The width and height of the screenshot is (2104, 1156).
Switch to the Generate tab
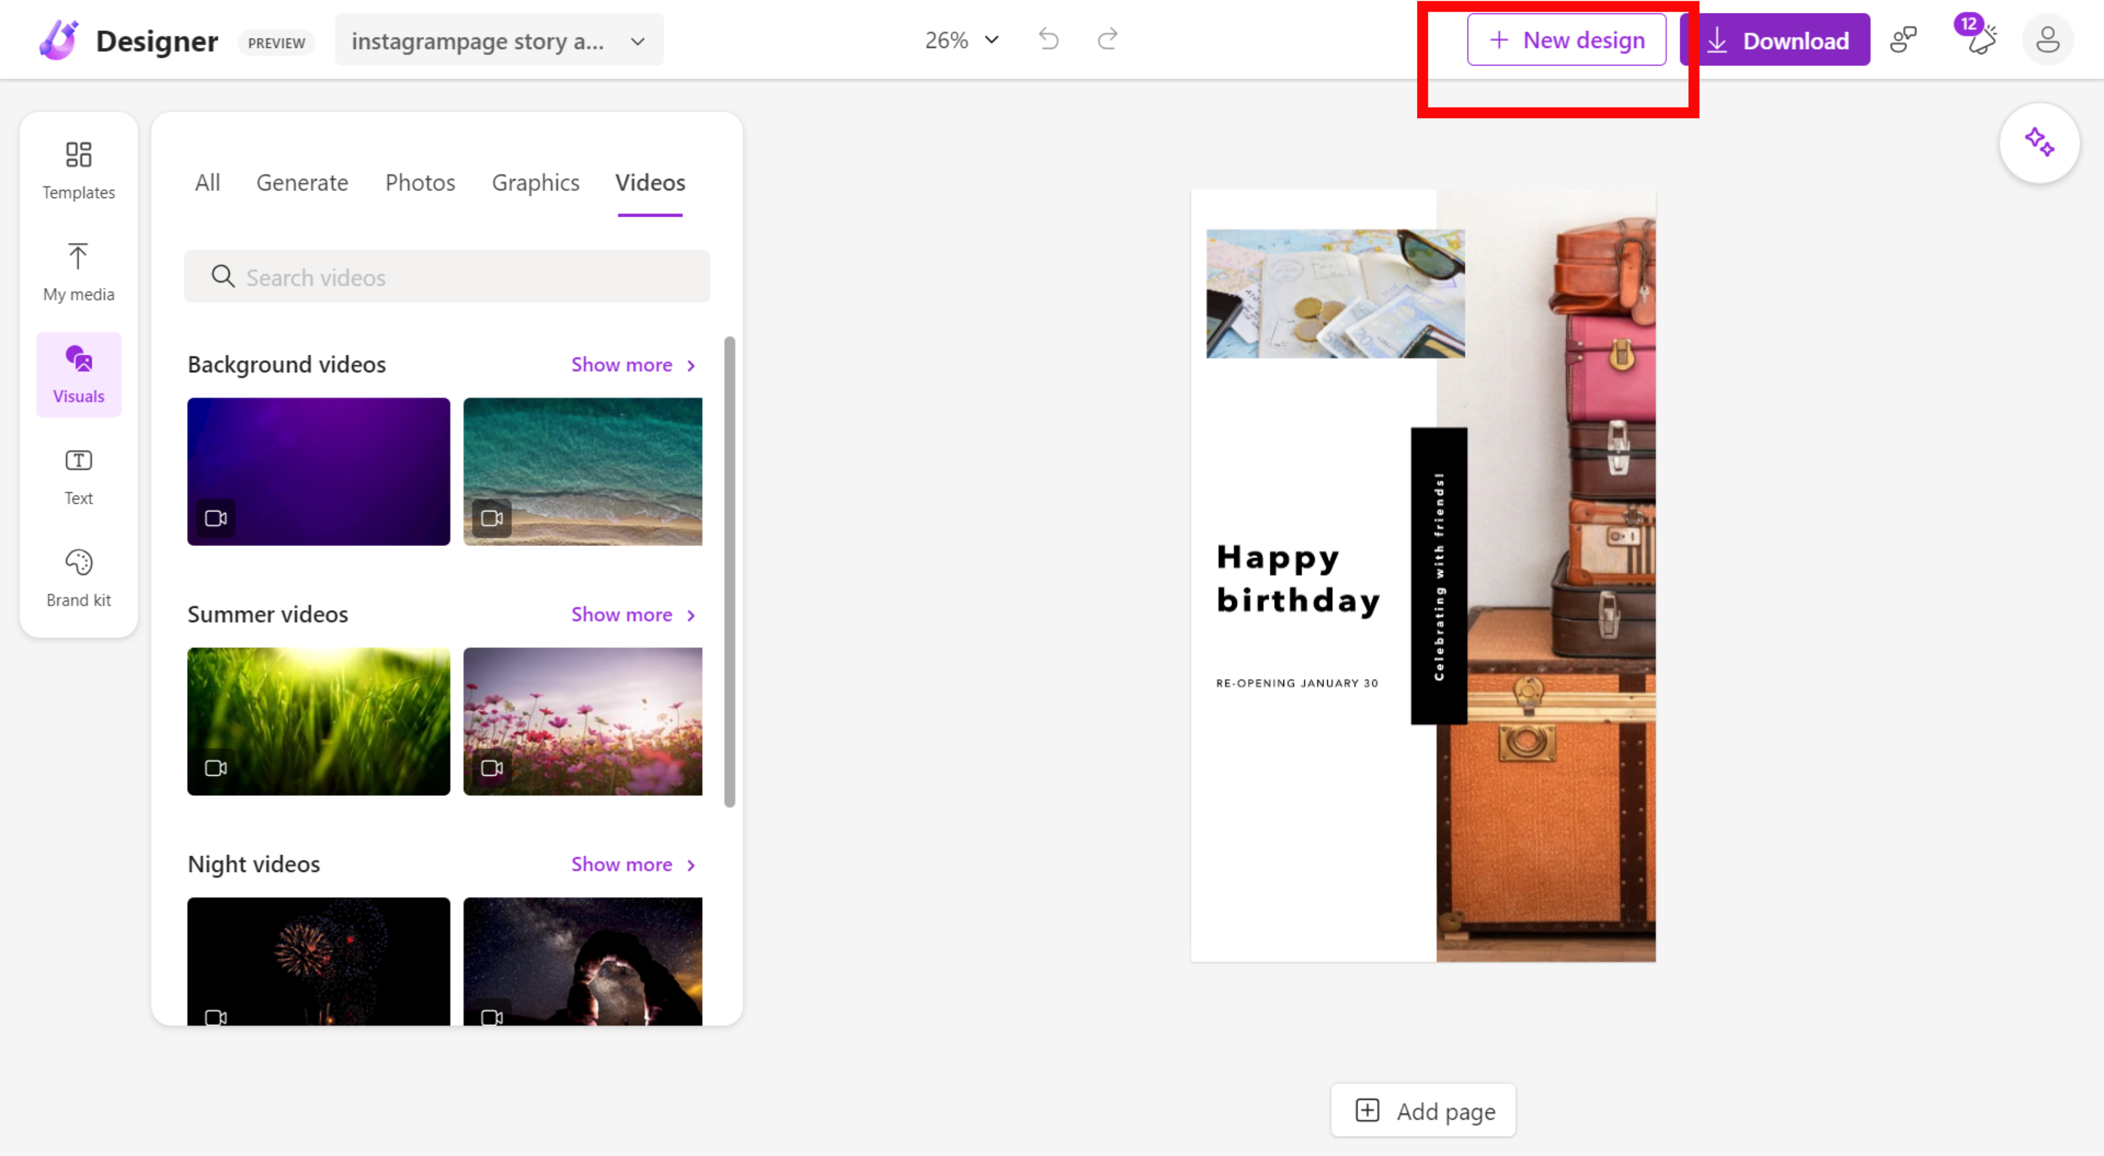click(302, 182)
